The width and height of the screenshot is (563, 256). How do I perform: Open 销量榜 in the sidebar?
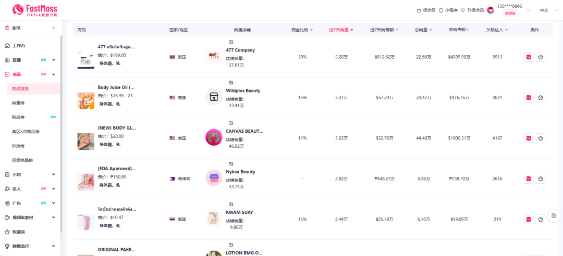tap(18, 103)
